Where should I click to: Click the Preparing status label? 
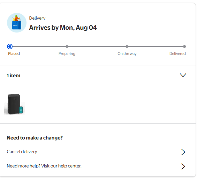[x=67, y=53]
